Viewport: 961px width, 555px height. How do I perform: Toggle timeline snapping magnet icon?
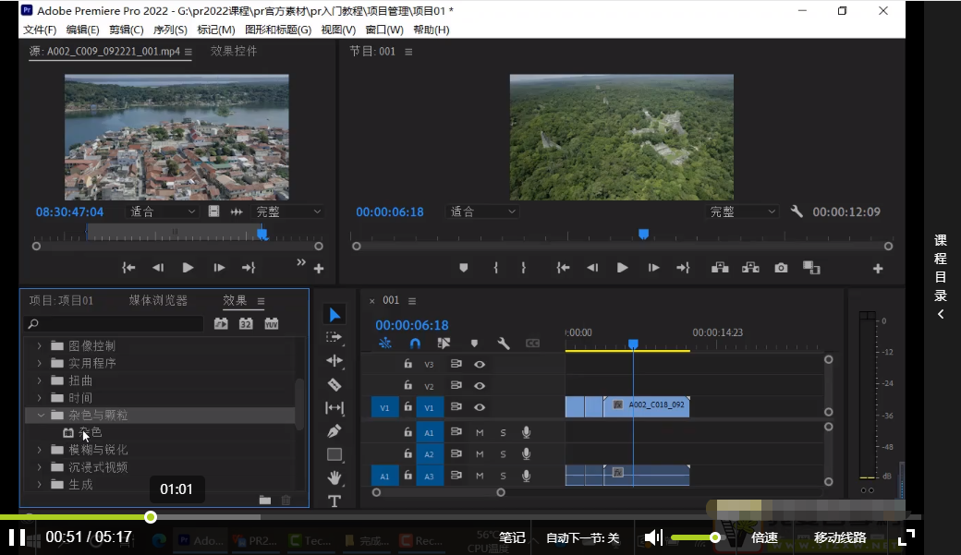tap(415, 344)
